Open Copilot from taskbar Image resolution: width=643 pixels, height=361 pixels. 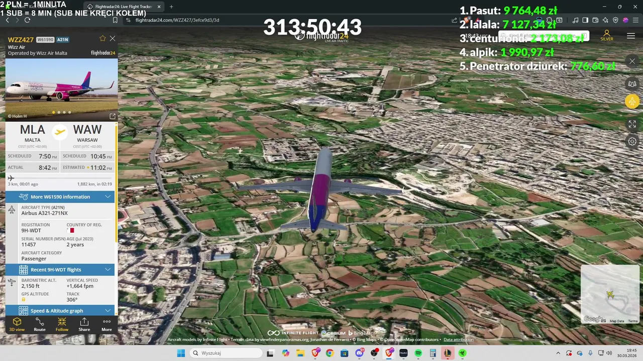point(285,353)
